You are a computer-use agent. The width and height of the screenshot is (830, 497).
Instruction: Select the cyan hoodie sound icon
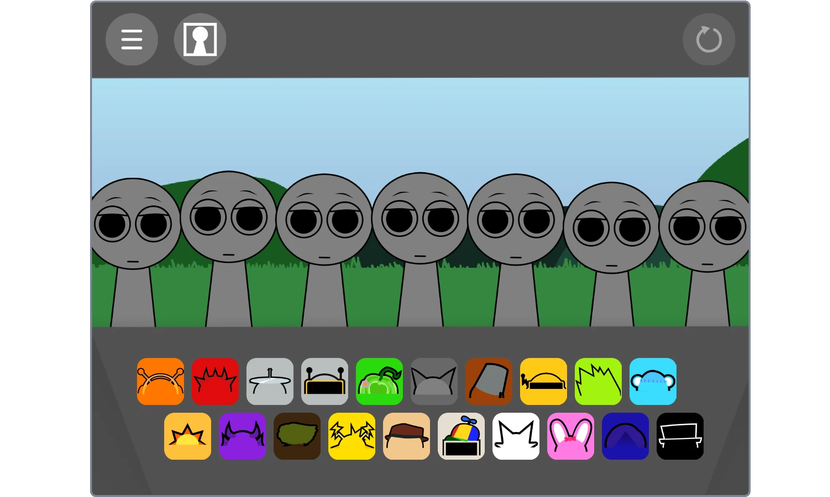click(653, 381)
